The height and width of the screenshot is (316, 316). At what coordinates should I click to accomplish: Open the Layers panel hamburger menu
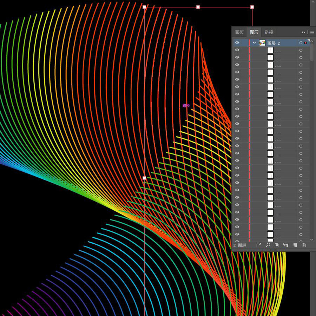(x=312, y=32)
